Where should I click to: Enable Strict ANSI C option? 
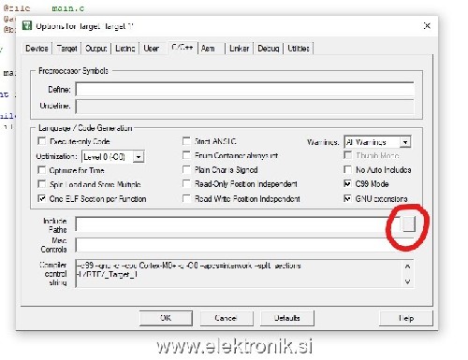(x=186, y=141)
